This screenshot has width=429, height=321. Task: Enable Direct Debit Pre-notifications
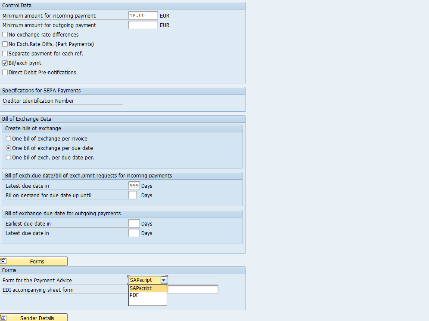point(5,72)
